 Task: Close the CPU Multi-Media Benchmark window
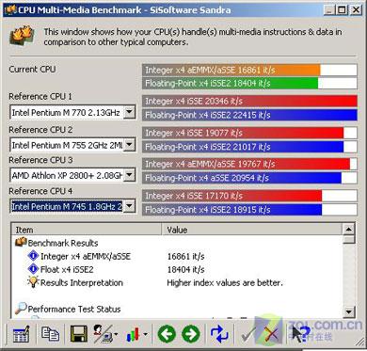(356, 9)
